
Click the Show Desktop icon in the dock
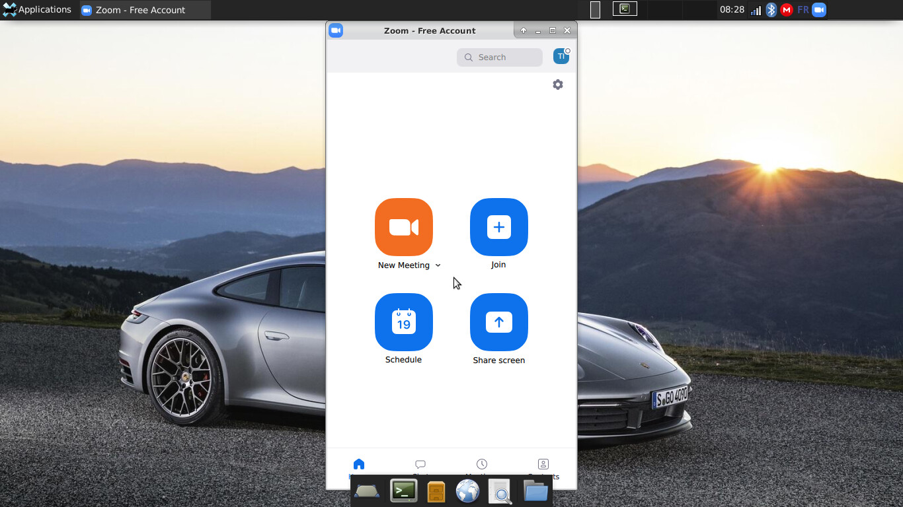click(x=367, y=491)
